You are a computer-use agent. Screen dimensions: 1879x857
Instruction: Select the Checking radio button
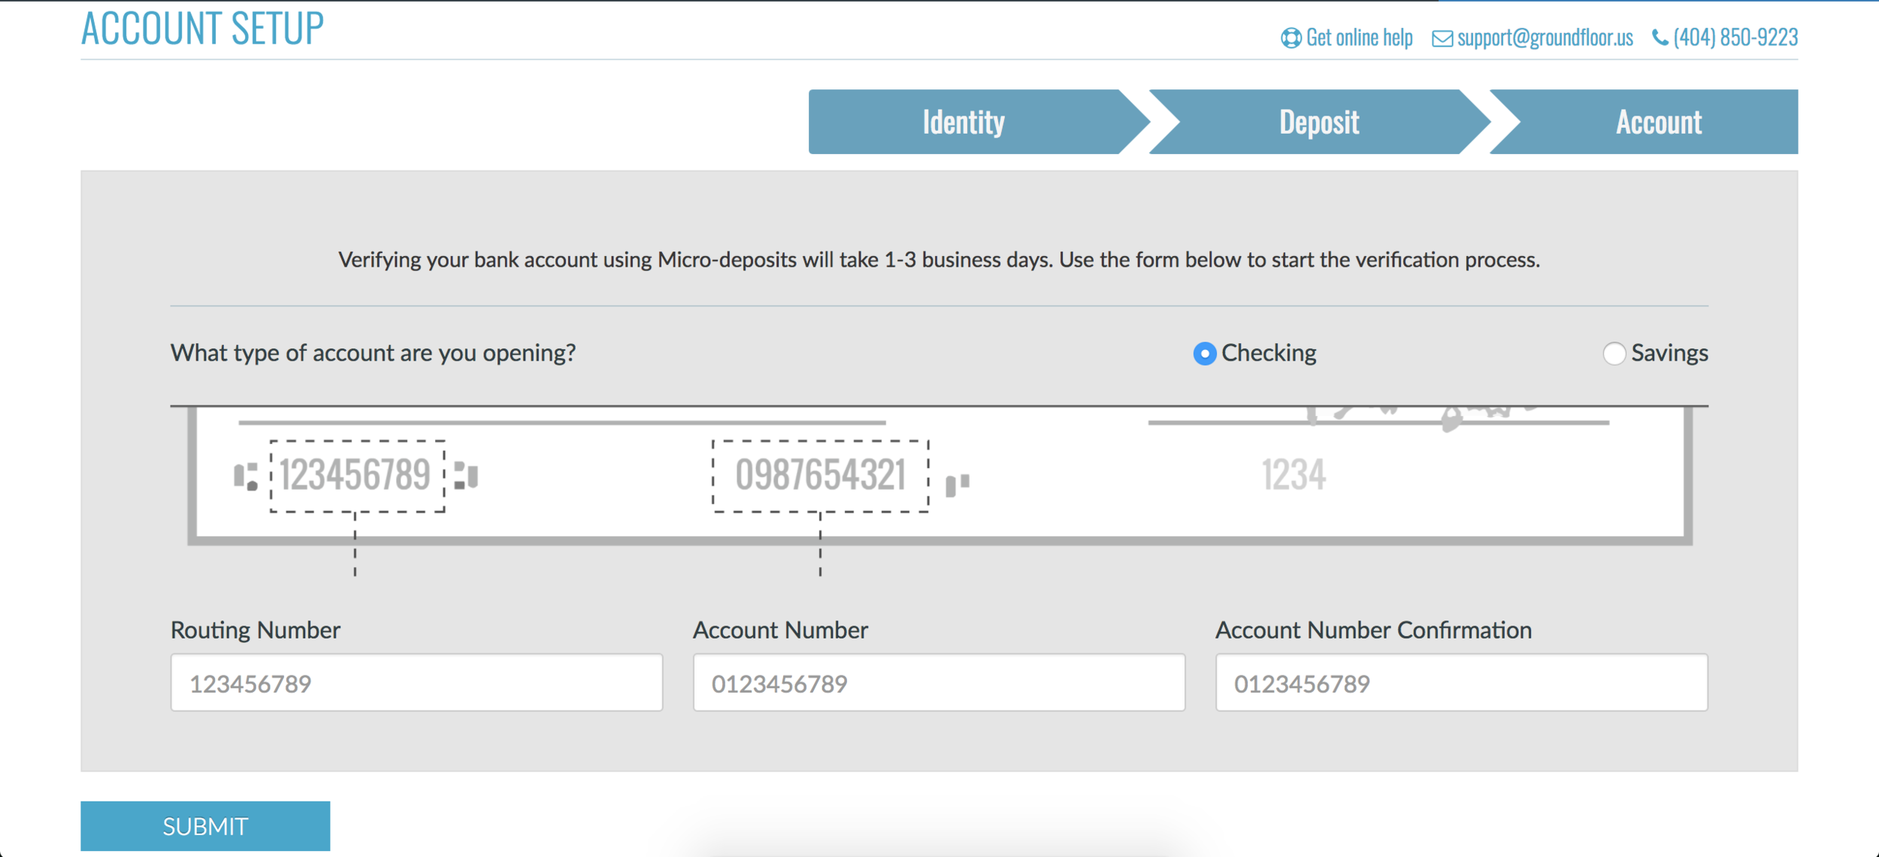coord(1204,353)
